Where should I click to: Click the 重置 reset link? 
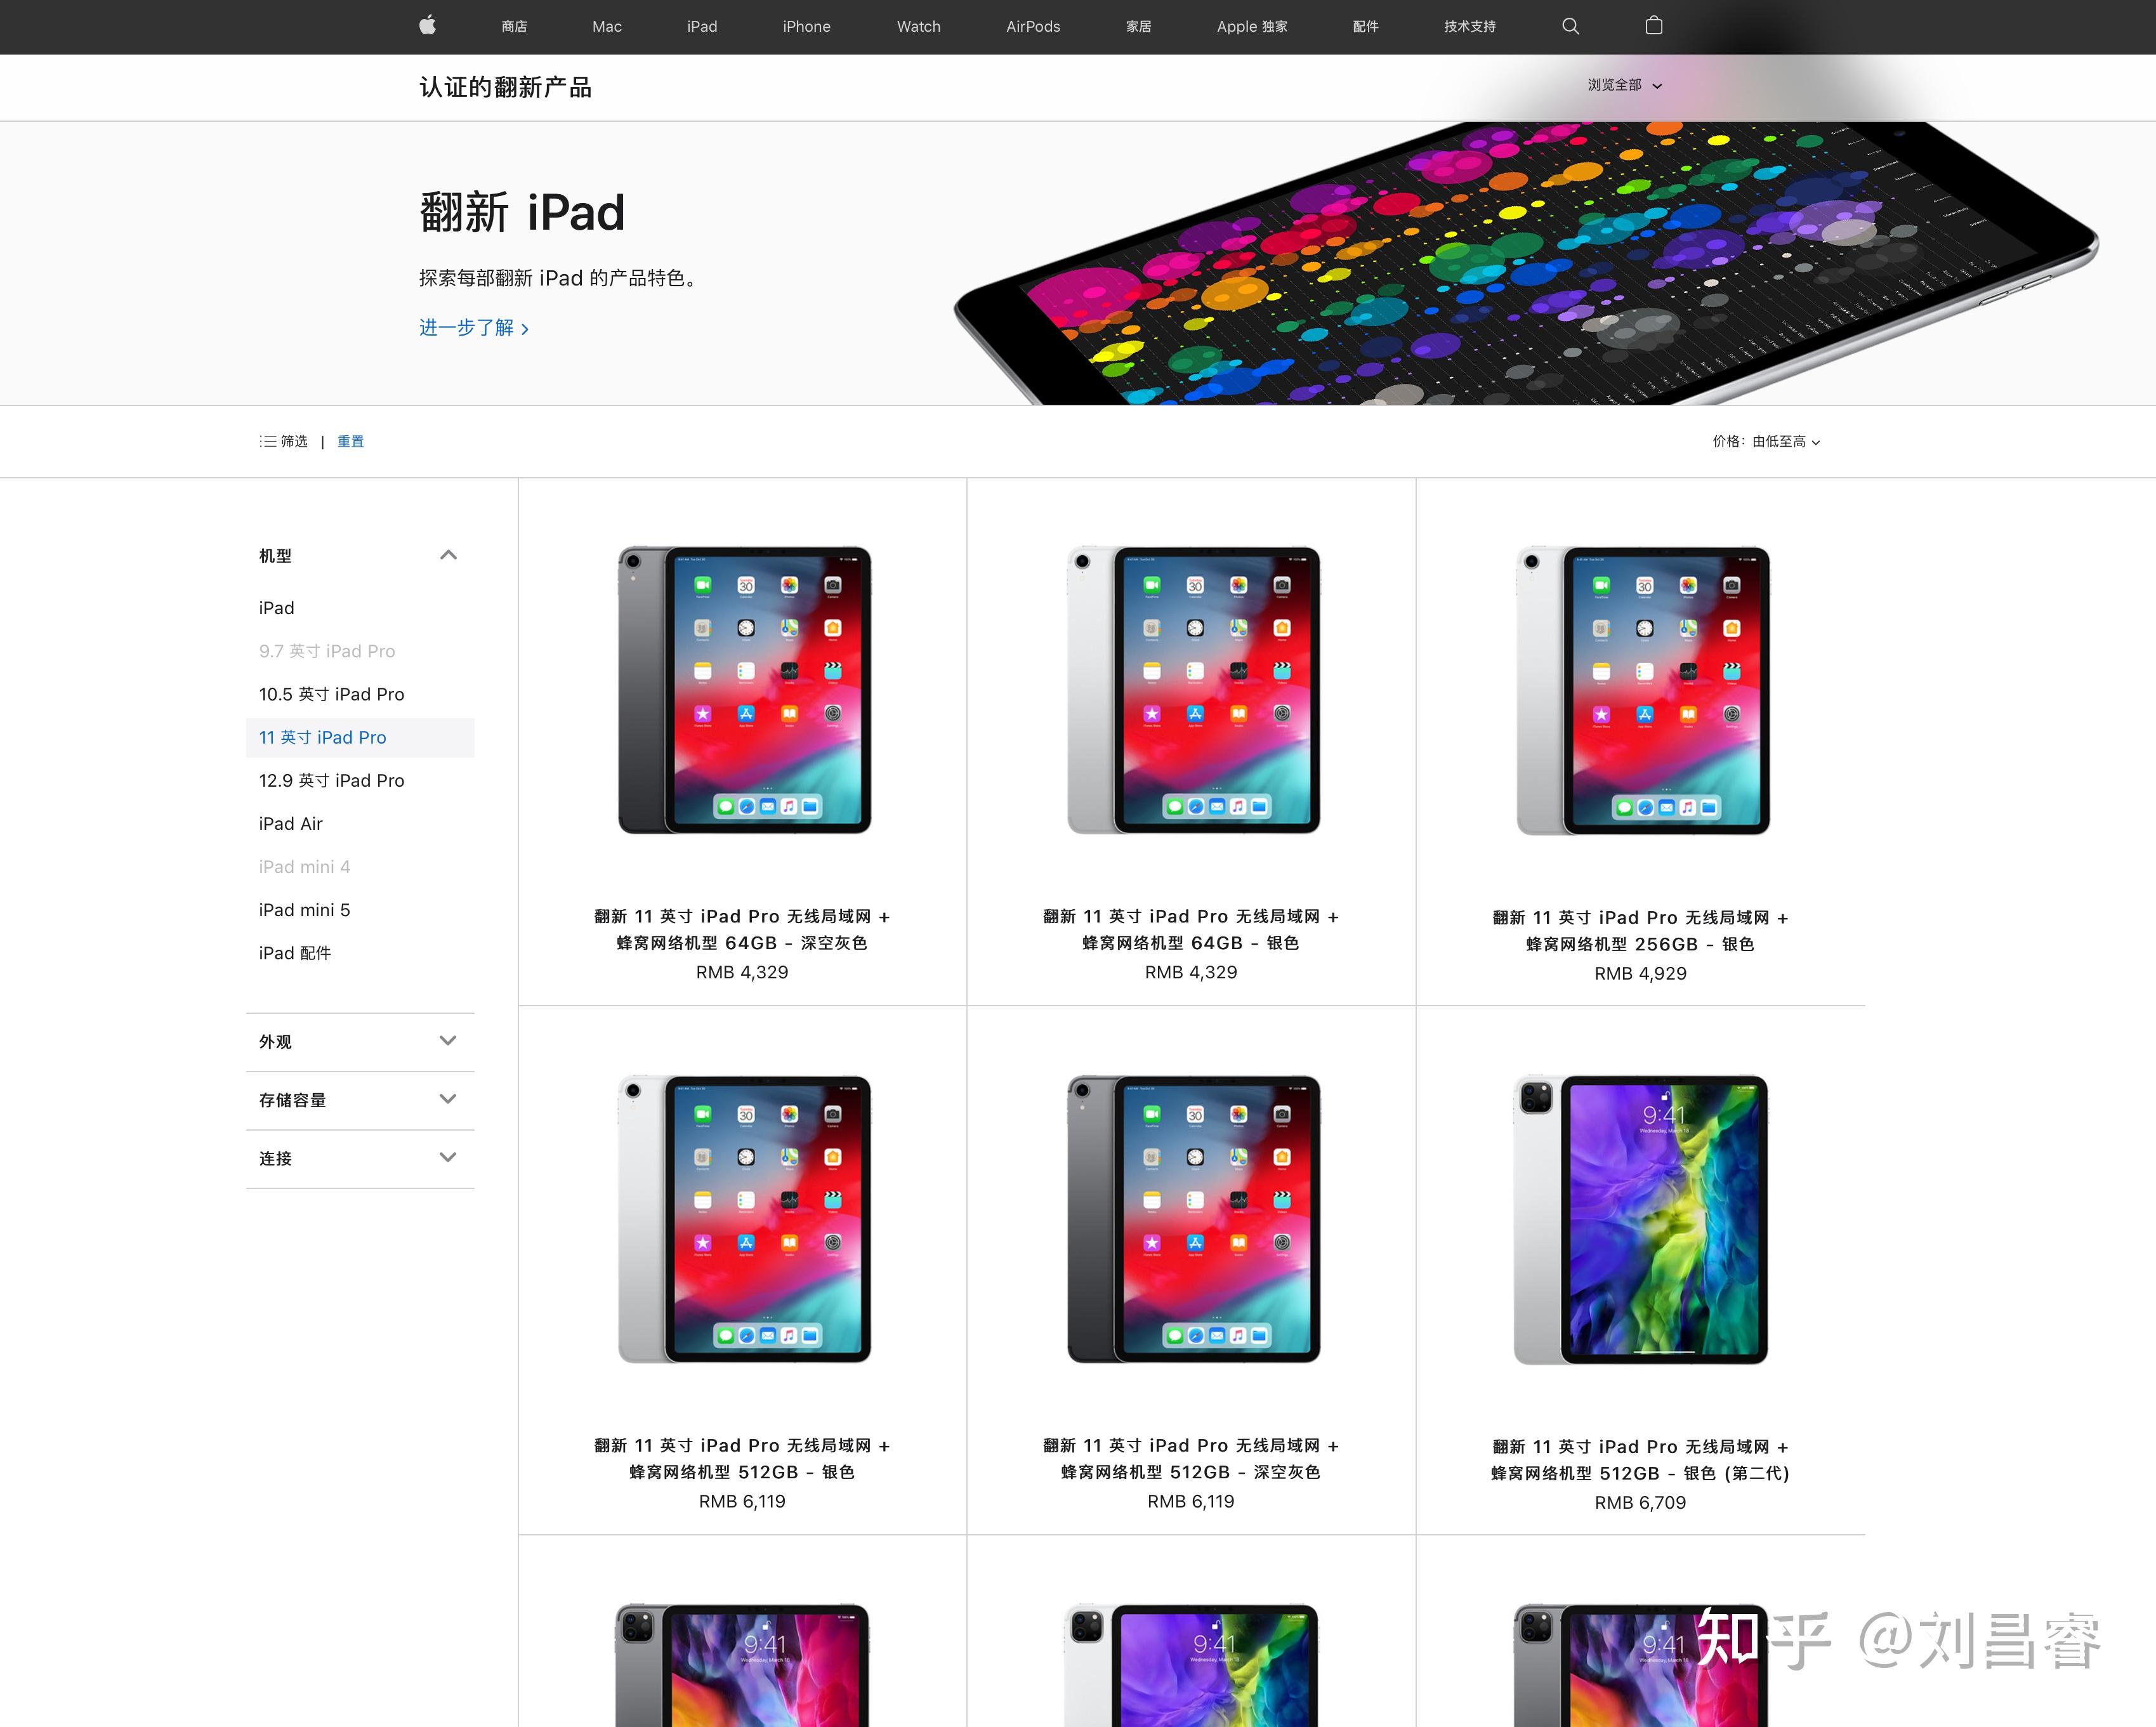350,441
